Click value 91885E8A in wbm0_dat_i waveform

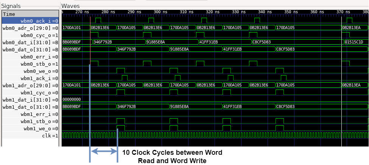(x=156, y=42)
